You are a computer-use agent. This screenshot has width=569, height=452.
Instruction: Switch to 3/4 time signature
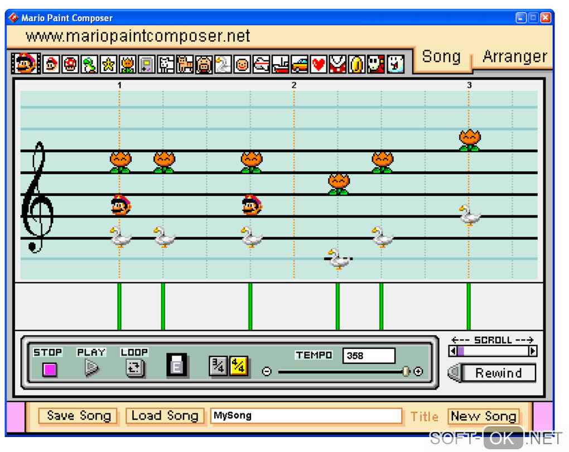tap(218, 366)
